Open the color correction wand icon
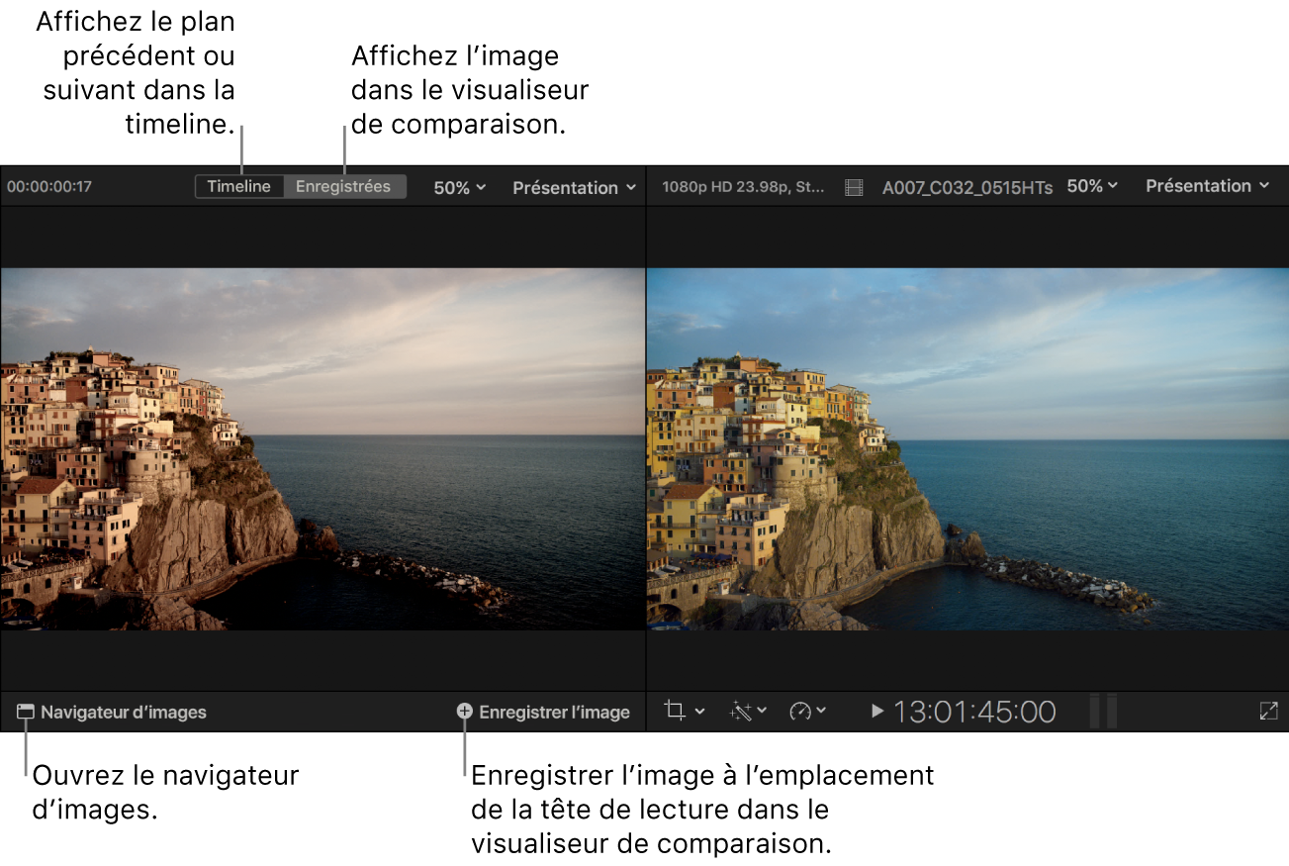Screen dimensions: 1289x866 pyautogui.click(x=741, y=712)
